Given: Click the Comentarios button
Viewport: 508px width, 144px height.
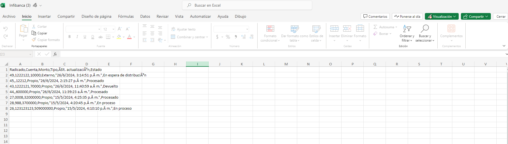Looking at the screenshot, I should (375, 16).
